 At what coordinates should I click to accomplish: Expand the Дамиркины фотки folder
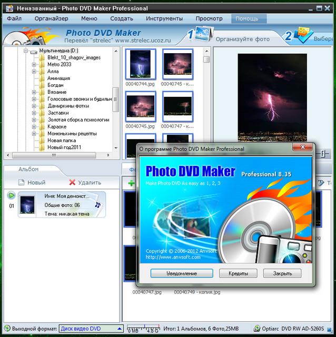click(34, 106)
